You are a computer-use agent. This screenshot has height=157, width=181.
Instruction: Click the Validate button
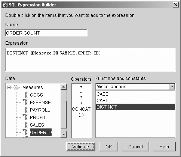[x=80, y=146]
